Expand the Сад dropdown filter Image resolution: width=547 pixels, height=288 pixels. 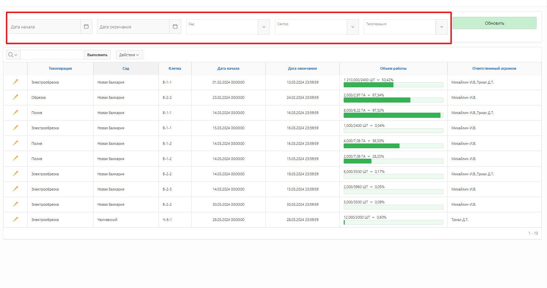click(264, 27)
